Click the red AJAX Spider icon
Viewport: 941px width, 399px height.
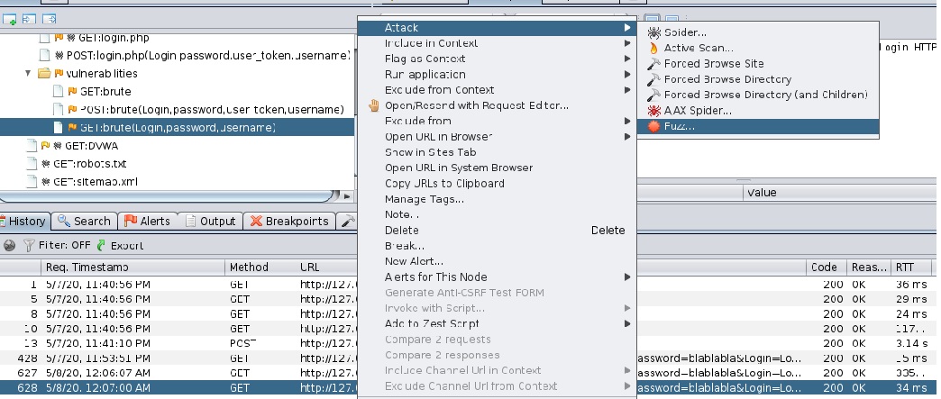653,111
